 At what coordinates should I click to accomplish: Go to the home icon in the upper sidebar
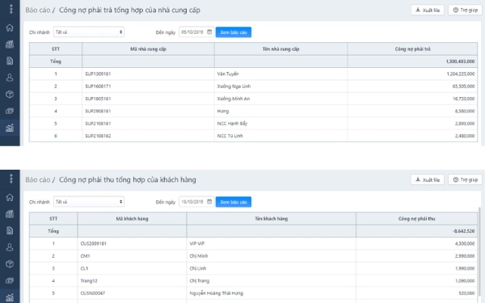tap(10, 27)
